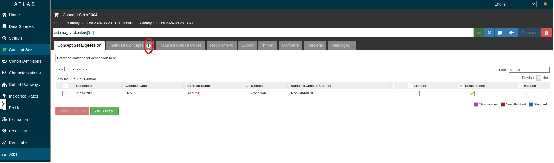Open the Asthma concept link
554x163 pixels.
coord(194,93)
